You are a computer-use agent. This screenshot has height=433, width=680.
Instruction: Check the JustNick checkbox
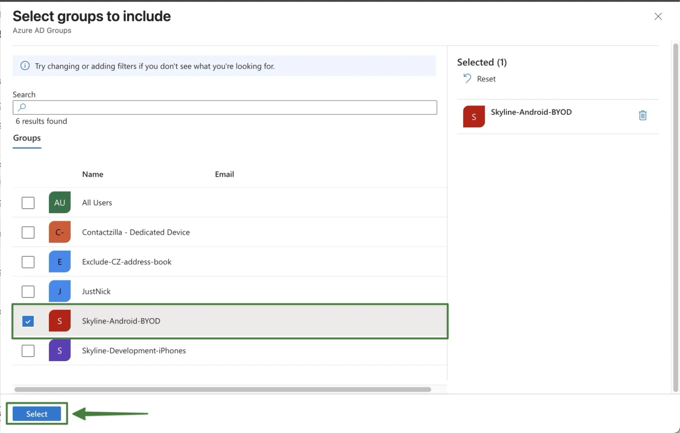(x=28, y=291)
